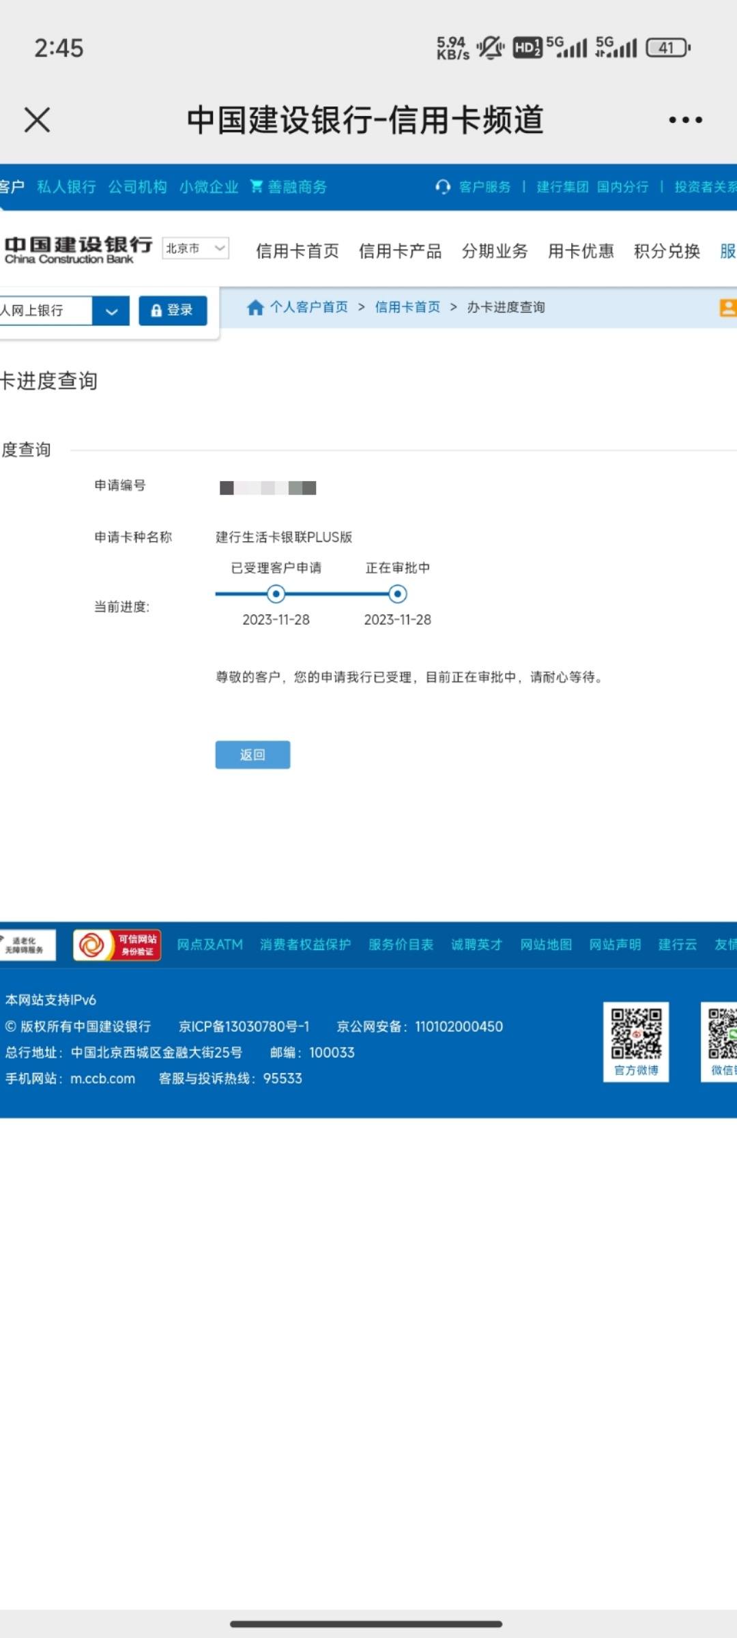Screen dimensions: 737x1638
Task: Expand the 网上银行 dropdown arrow
Action: click(111, 311)
